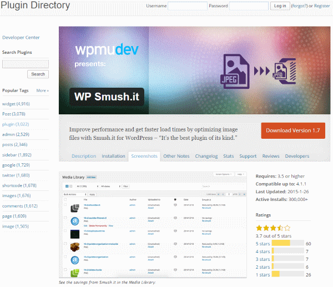This screenshot has width=333, height=287.
Task: Open the Reviews tab
Action: 271,156
